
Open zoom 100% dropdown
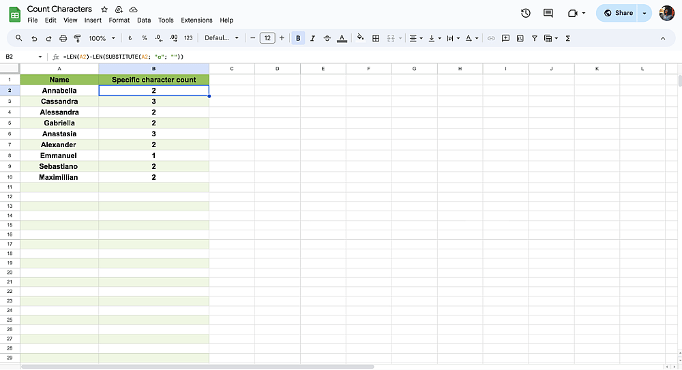[102, 38]
